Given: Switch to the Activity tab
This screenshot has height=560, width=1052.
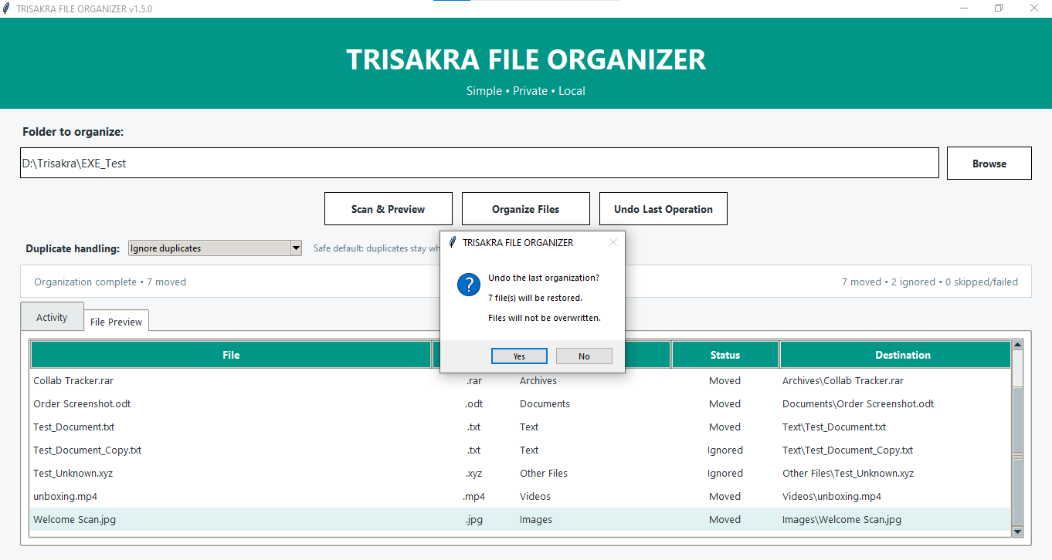Looking at the screenshot, I should tap(52, 317).
